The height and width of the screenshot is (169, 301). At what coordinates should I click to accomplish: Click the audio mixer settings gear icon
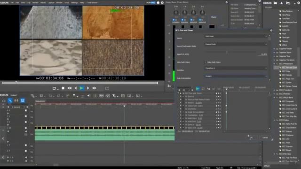(227, 2)
